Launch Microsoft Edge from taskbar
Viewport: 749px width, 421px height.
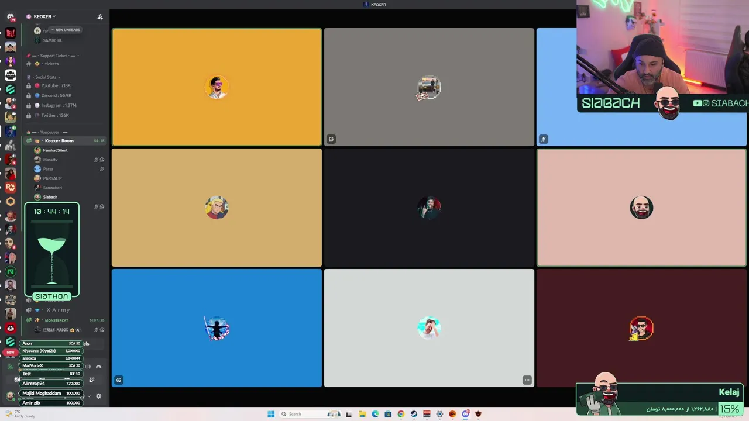point(375,414)
